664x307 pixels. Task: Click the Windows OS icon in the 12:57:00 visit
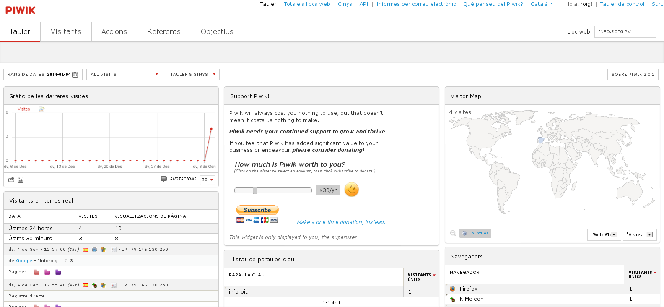103,250
